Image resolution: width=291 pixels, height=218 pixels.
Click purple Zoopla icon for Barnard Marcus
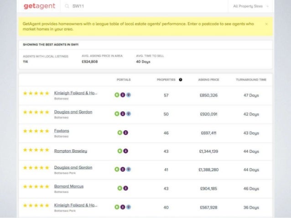click(125, 188)
